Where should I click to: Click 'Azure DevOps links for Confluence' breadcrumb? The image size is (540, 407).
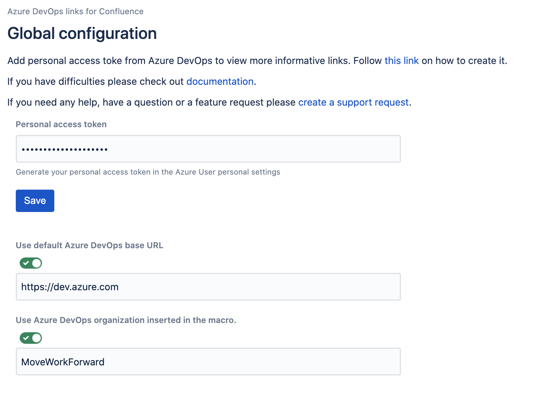75,12
